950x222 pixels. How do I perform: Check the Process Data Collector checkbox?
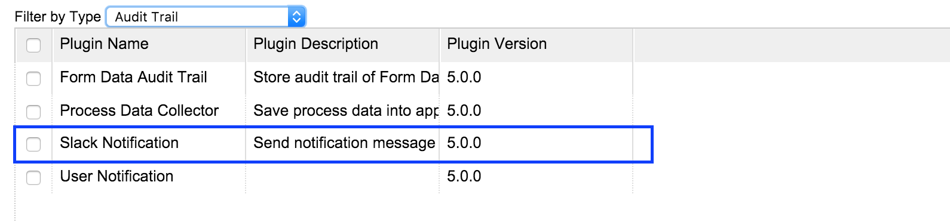[x=33, y=112]
